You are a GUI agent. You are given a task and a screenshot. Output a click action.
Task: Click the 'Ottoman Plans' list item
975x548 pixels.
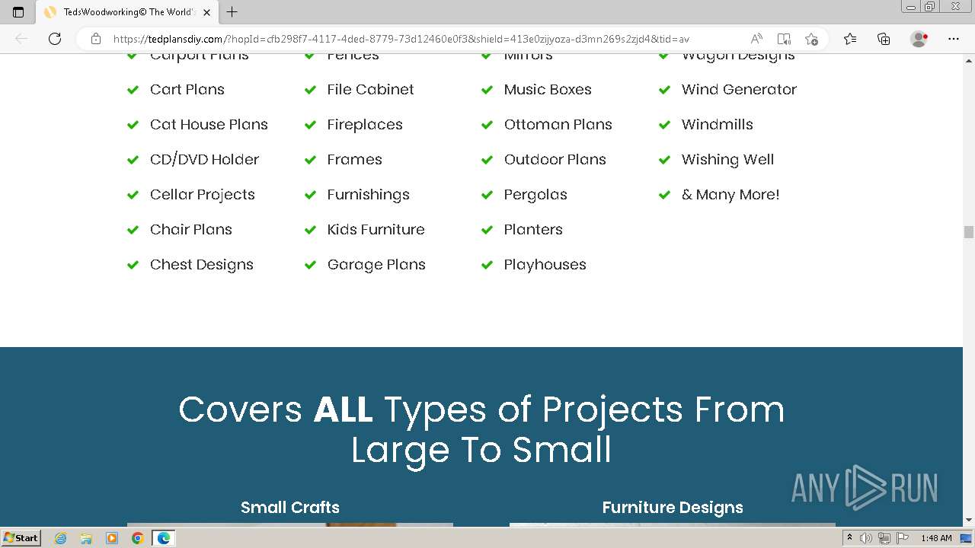(558, 124)
